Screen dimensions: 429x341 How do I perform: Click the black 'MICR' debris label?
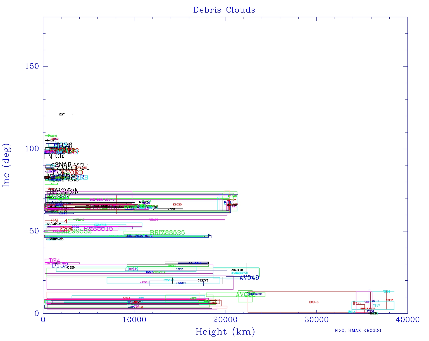point(56,156)
